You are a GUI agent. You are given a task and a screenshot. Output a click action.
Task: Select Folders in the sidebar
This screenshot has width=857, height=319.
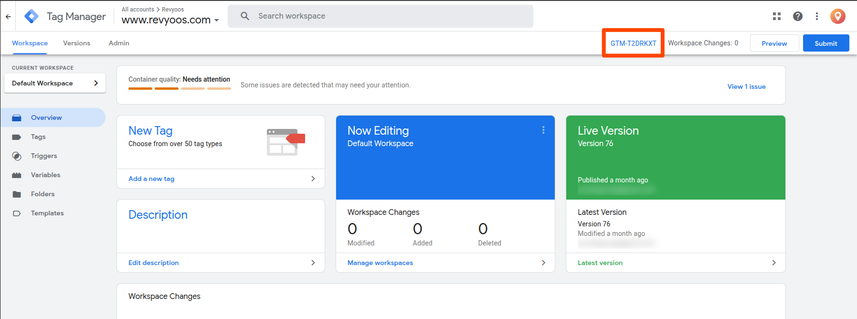(53, 194)
